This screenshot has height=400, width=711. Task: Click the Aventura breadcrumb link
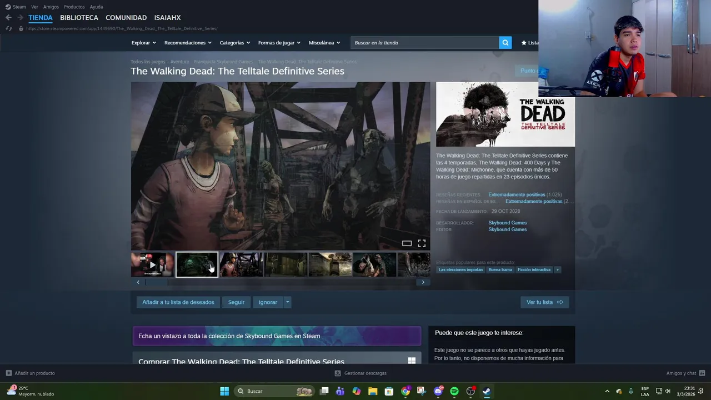[179, 62]
